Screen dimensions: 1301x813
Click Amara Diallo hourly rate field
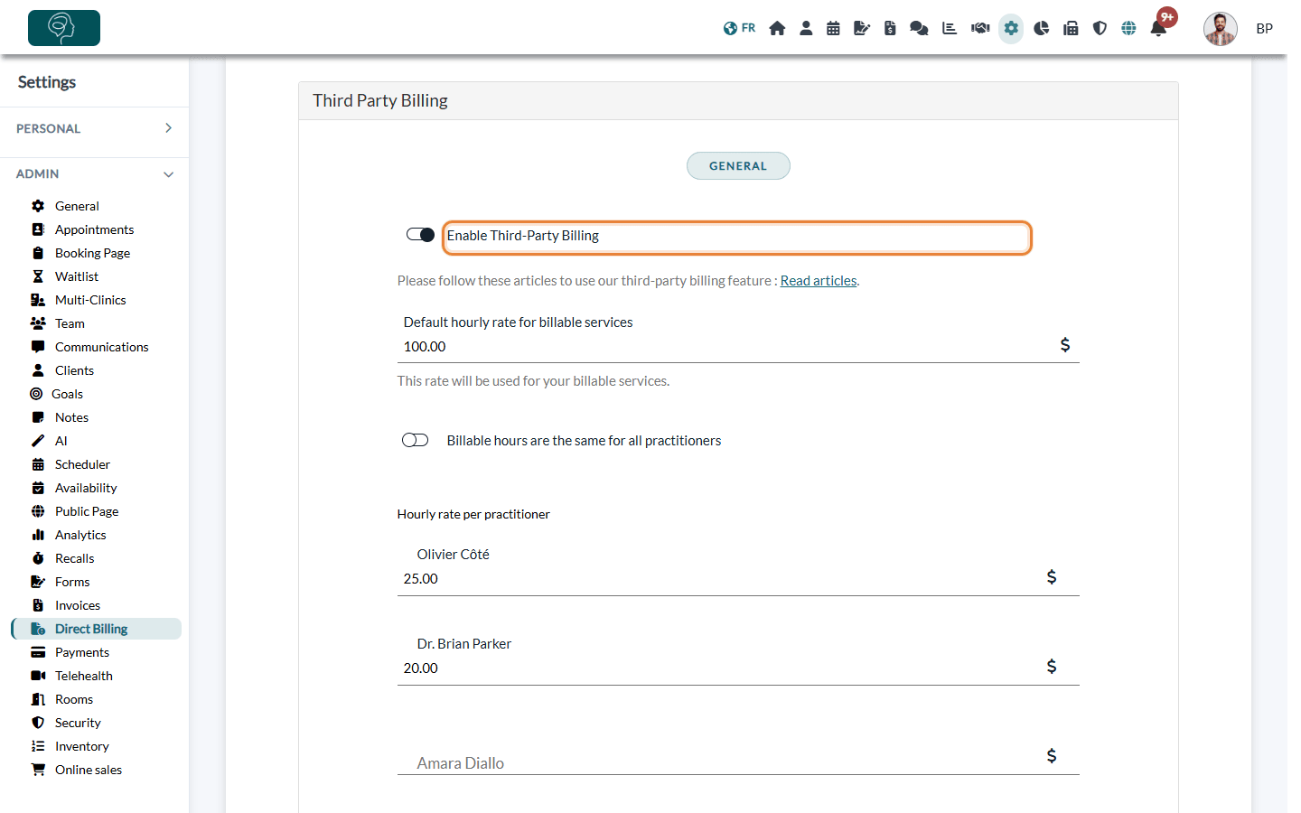coord(738,760)
